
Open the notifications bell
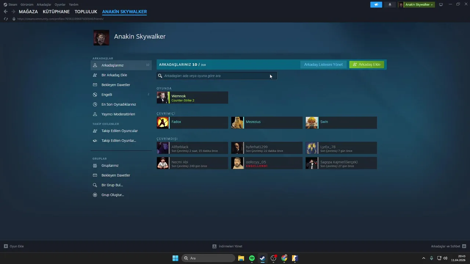390,4
